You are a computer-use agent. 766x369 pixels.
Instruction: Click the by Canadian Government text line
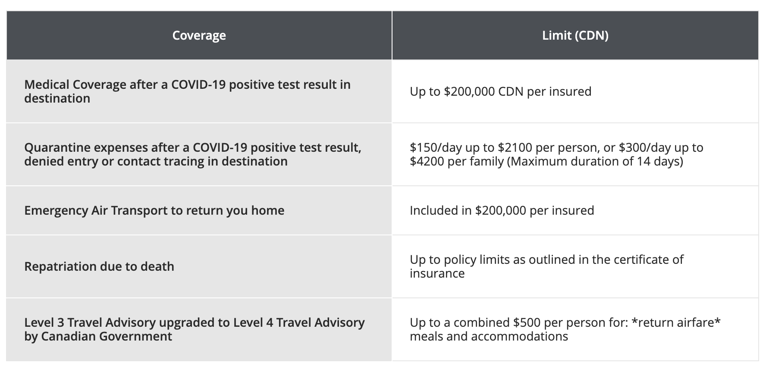point(98,336)
